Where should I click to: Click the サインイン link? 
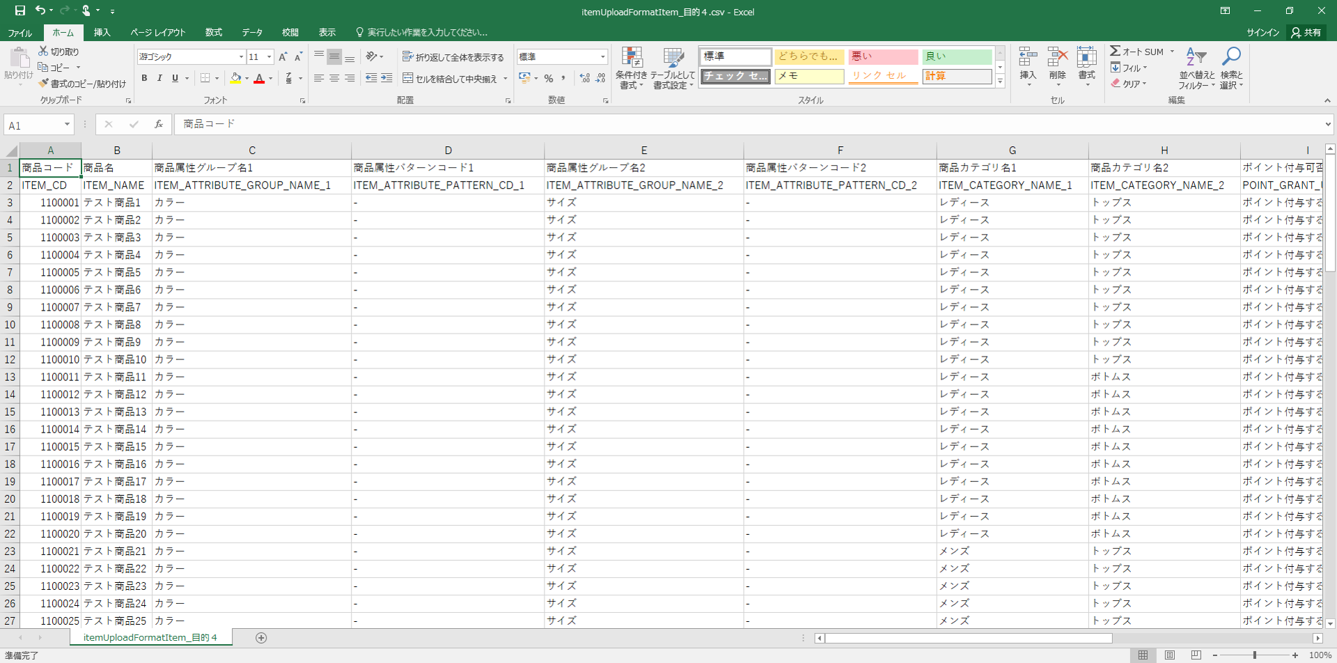pyautogui.click(x=1262, y=33)
